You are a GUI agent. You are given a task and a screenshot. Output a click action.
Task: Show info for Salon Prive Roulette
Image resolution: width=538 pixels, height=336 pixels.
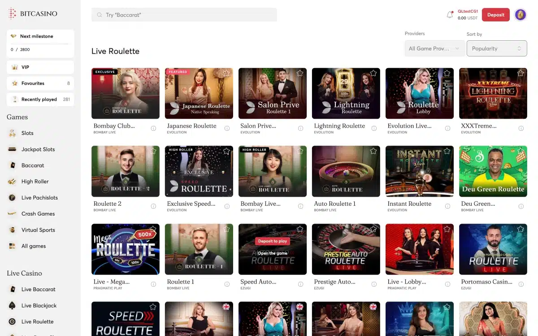(x=300, y=129)
